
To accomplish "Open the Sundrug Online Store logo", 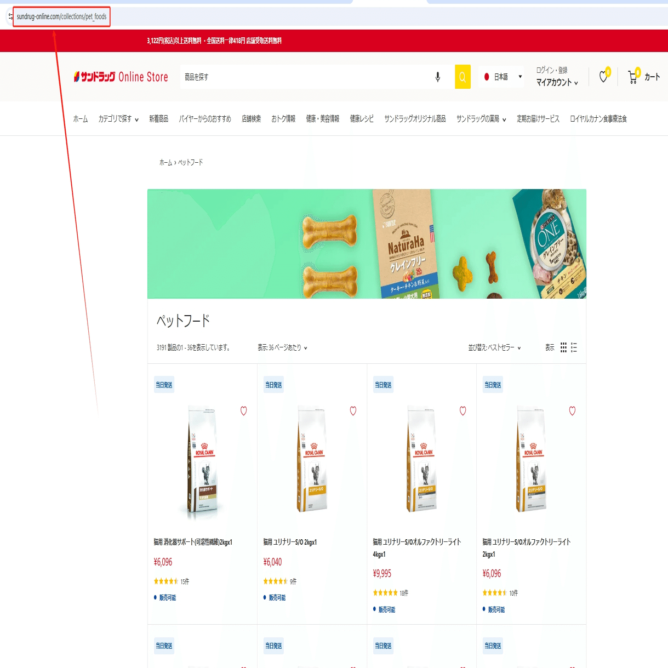I will [121, 77].
